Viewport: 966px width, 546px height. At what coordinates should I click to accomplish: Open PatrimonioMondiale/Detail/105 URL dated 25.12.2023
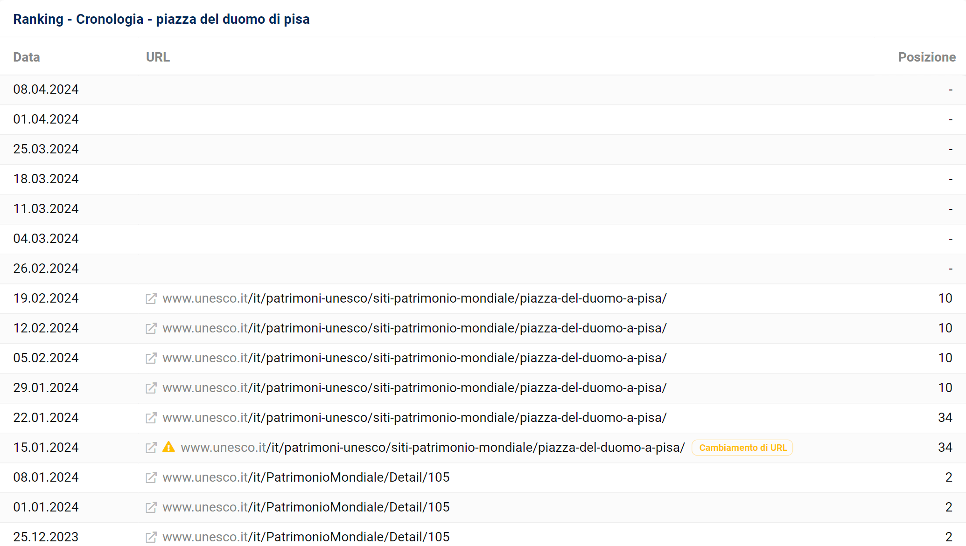coord(306,537)
